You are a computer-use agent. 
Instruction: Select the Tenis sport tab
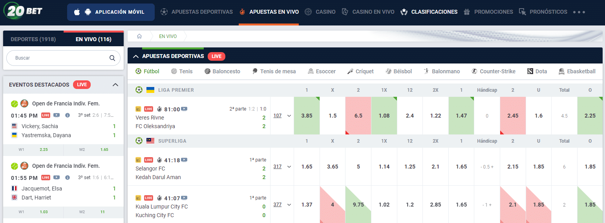pyautogui.click(x=182, y=71)
